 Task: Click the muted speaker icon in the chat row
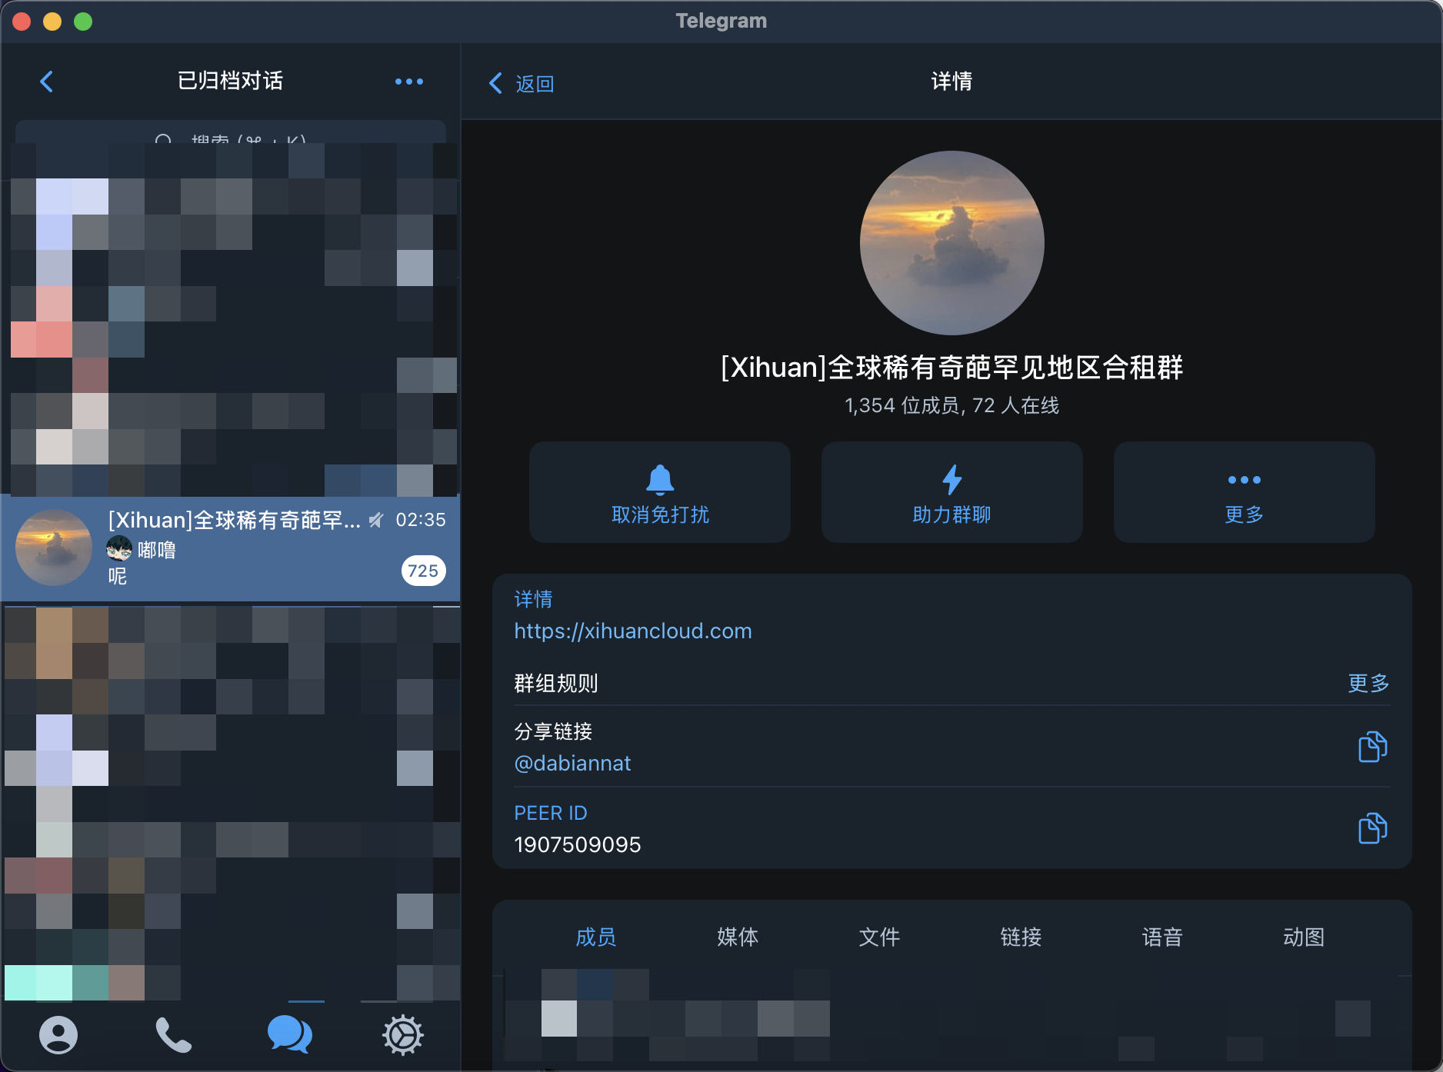375,521
